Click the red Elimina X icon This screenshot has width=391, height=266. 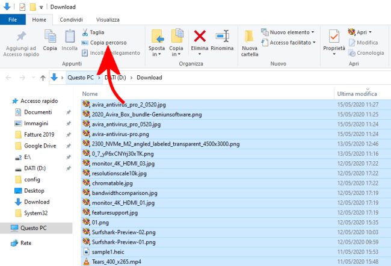pyautogui.click(x=200, y=36)
